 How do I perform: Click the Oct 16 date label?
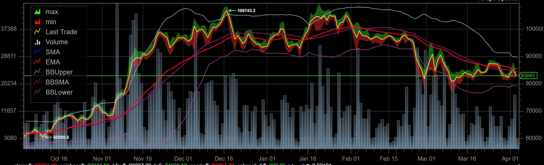(x=59, y=159)
